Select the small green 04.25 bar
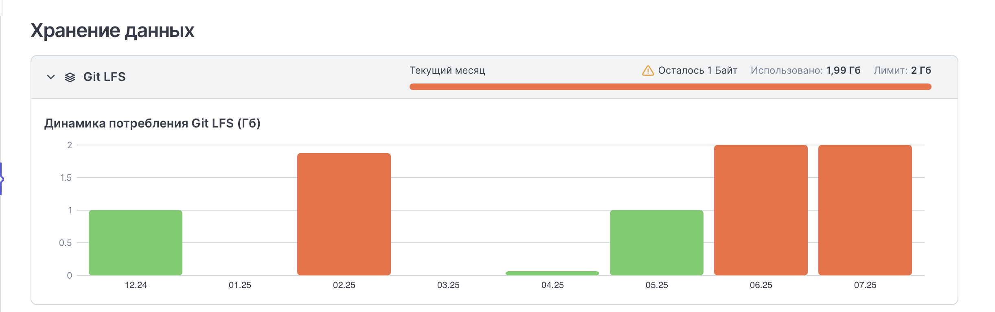 click(552, 273)
